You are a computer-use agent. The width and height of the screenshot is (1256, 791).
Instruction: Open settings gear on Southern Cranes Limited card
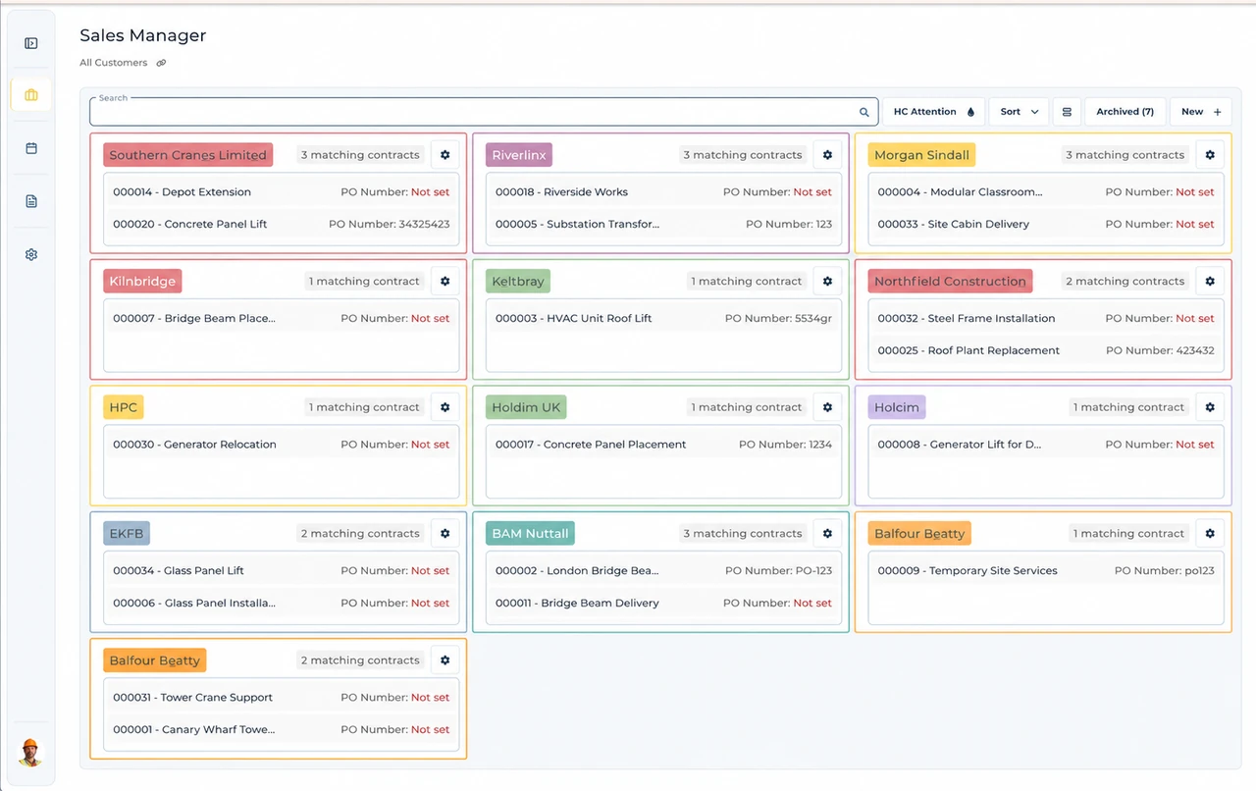point(445,155)
